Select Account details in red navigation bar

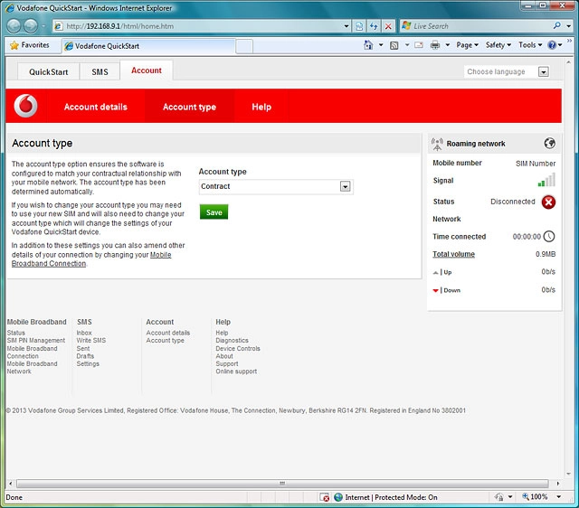(95, 107)
